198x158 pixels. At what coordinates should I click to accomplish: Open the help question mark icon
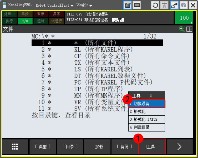point(184,5)
